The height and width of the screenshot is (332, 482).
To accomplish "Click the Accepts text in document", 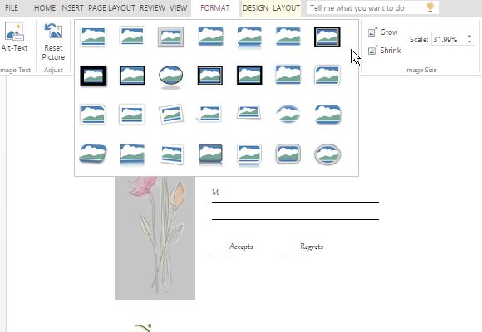I will 241,247.
